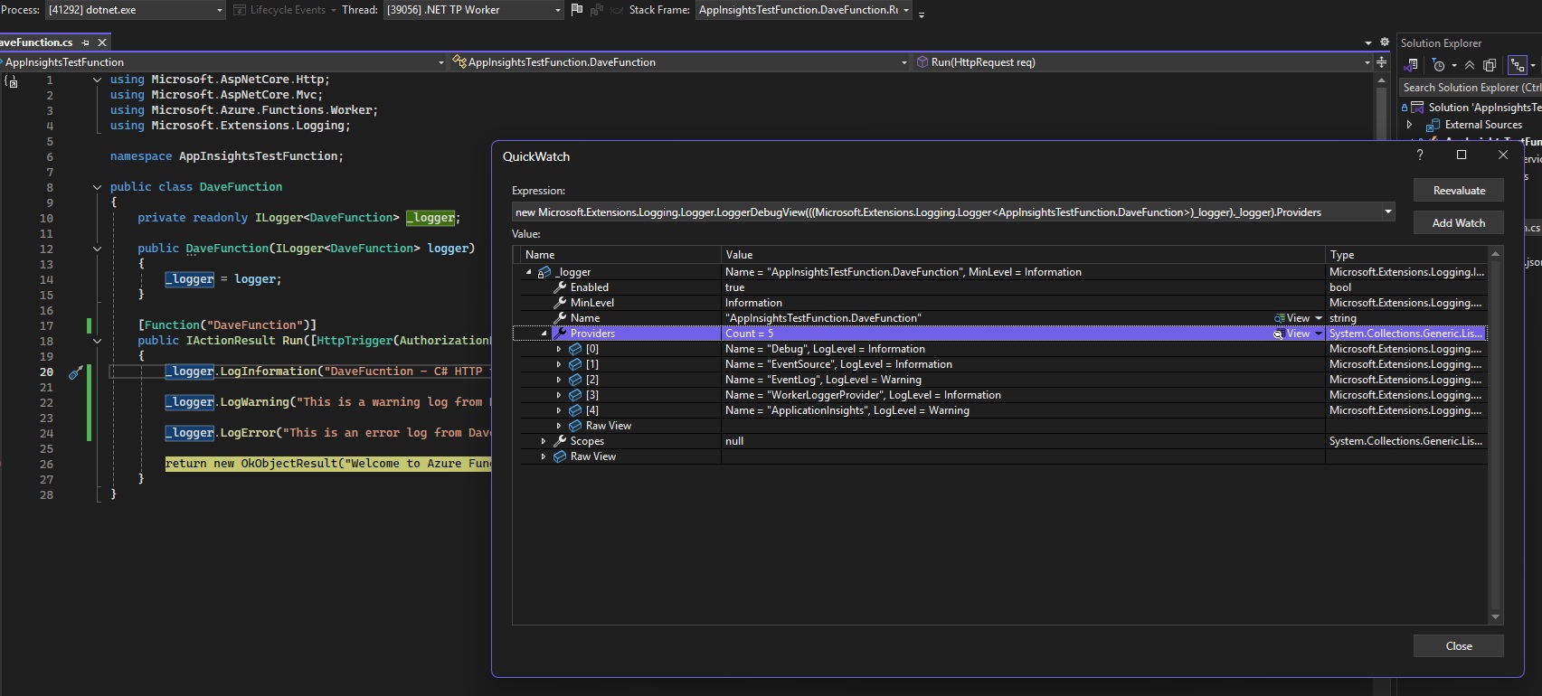Click Switch Views icon in Solution Explorer
This screenshot has width=1542, height=696.
[1410, 65]
